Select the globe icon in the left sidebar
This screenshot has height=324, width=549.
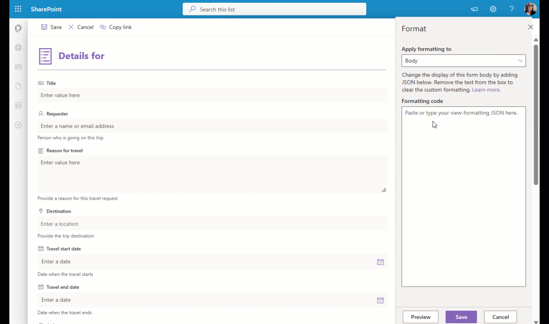(18, 47)
